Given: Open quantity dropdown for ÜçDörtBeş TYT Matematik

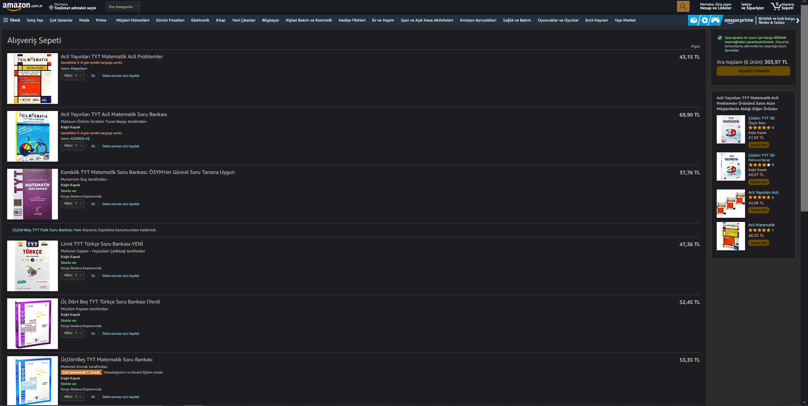Looking at the screenshot, I should point(73,396).
